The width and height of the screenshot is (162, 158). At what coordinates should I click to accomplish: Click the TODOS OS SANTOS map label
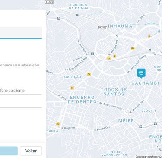pyautogui.click(x=114, y=92)
